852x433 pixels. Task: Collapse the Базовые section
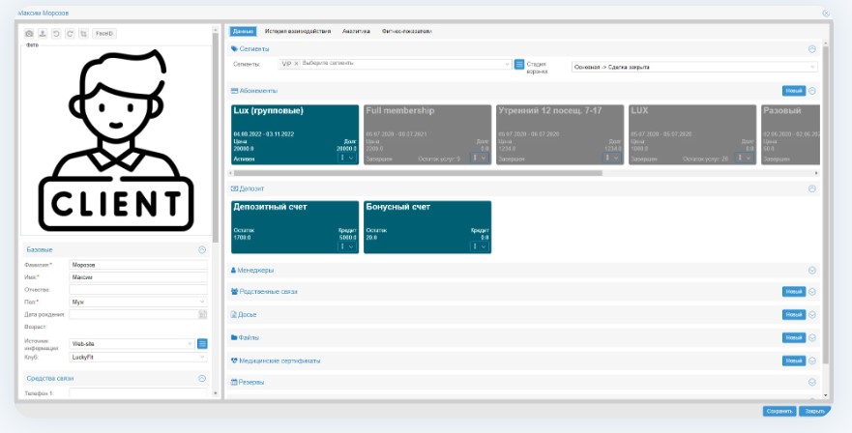[202, 250]
